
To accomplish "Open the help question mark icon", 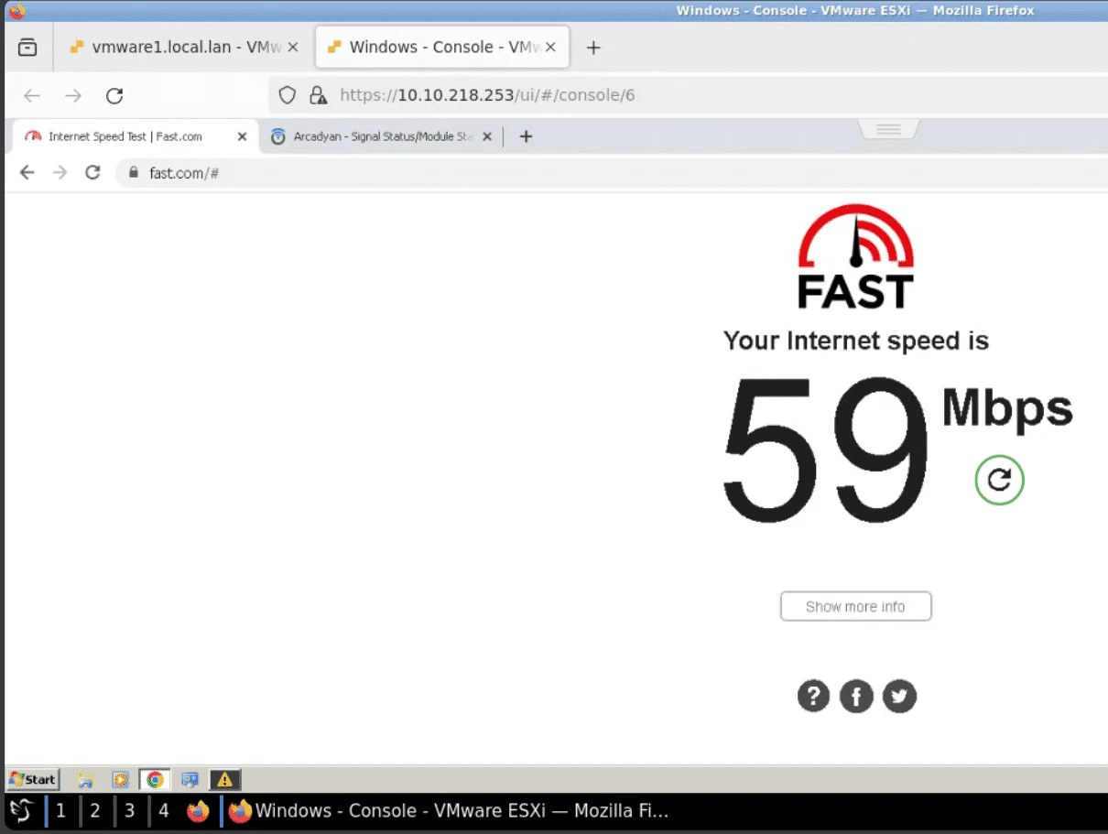I will coord(813,697).
